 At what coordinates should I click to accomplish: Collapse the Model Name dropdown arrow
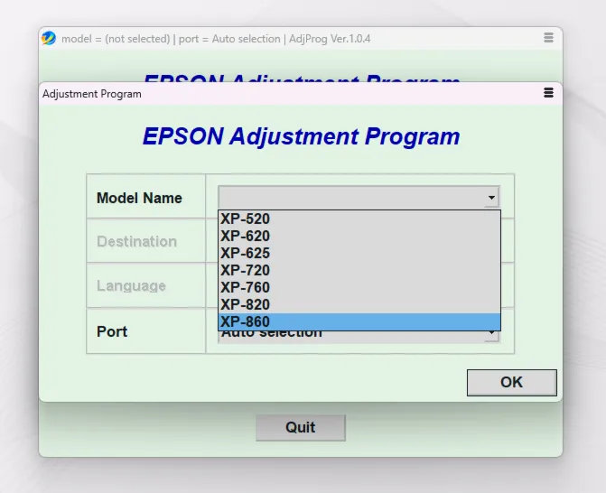coord(491,198)
